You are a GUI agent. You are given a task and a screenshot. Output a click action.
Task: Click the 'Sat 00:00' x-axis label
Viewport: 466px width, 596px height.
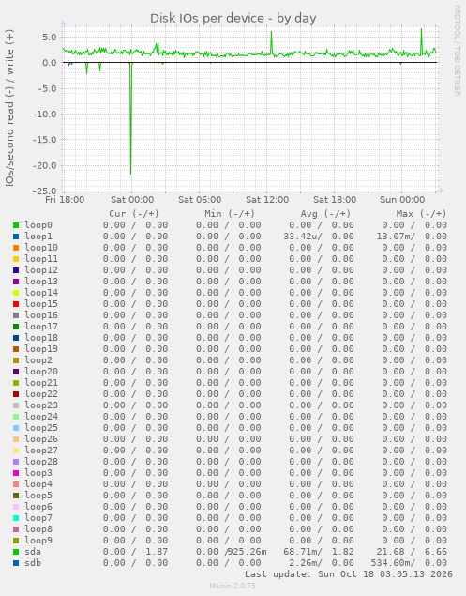(x=132, y=200)
